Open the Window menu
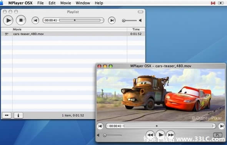The height and width of the screenshot is (145, 227). tap(83, 3)
